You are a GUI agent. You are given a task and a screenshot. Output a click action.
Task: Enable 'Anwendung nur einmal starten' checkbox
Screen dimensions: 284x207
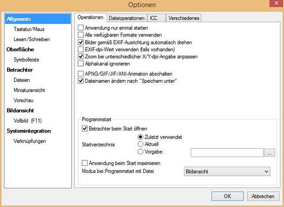[81, 28]
